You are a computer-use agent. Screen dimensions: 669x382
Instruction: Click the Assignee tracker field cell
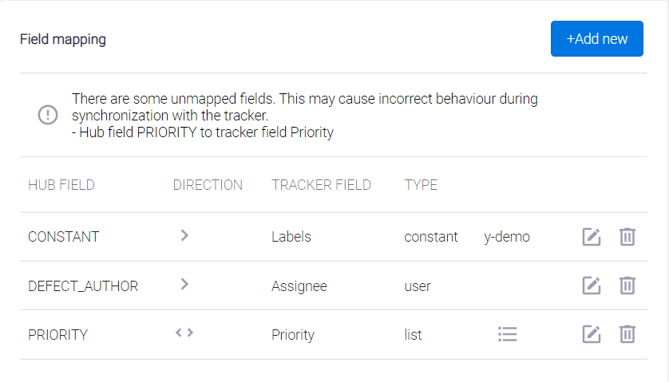pyautogui.click(x=299, y=286)
